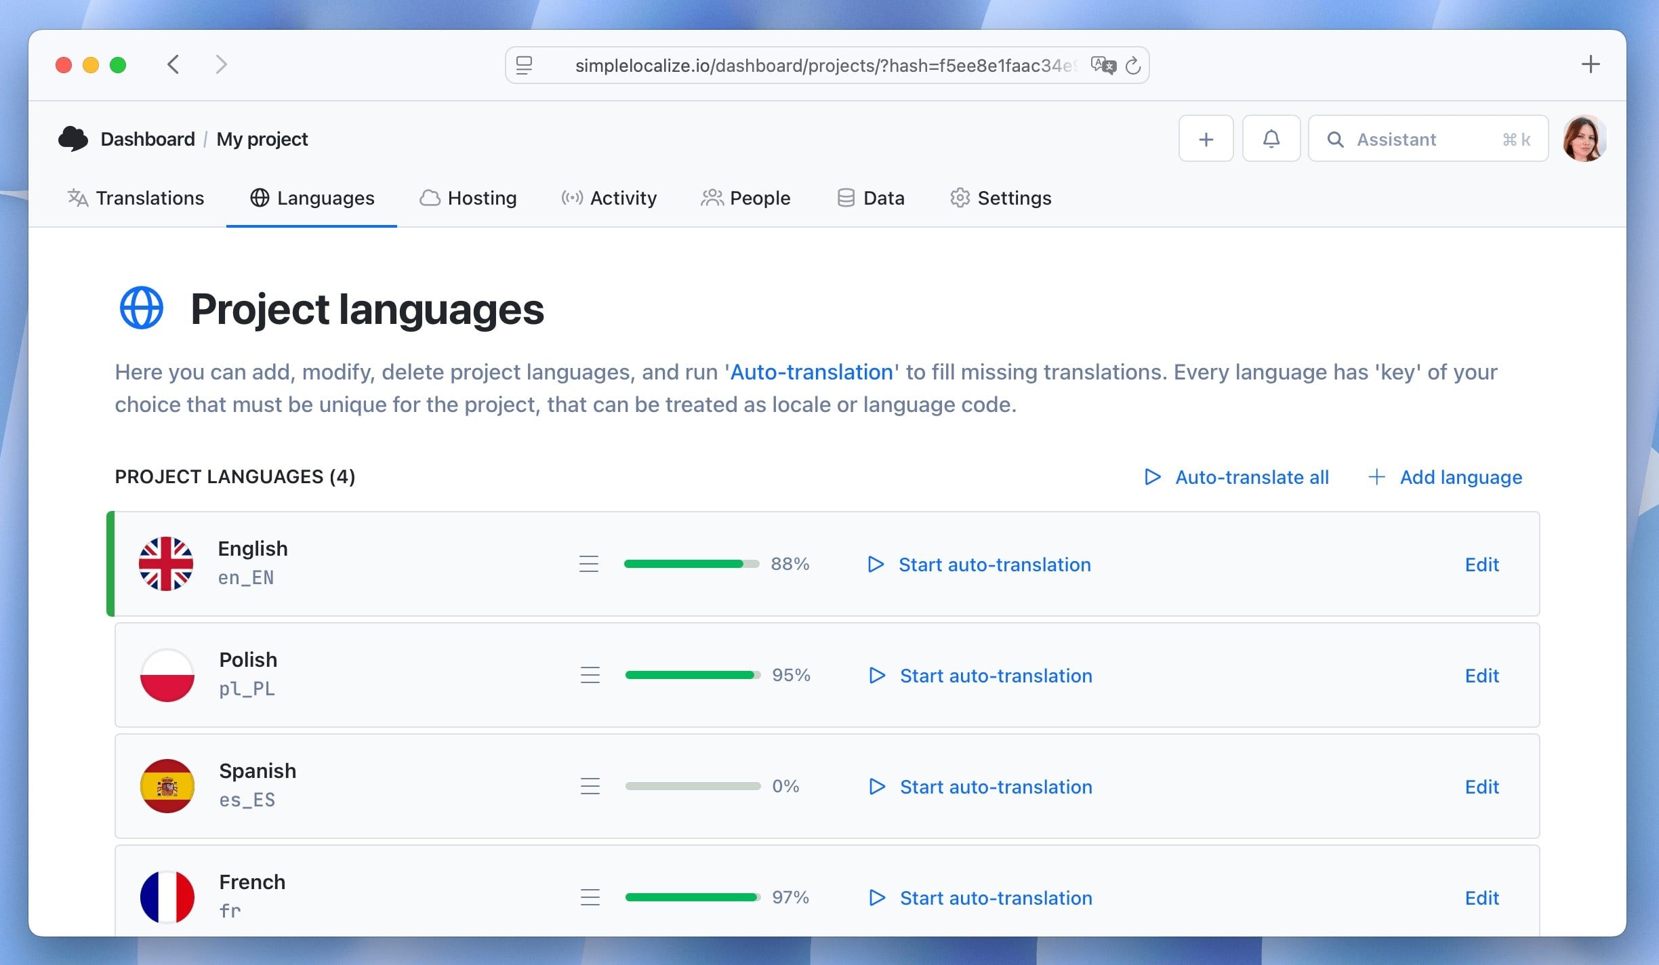Open the Auto-translation link in the description

click(811, 371)
